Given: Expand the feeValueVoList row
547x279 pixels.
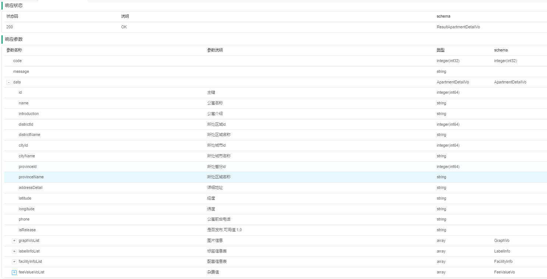Looking at the screenshot, I should tap(14, 272).
